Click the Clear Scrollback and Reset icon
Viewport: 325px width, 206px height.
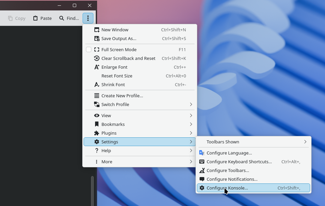(96, 58)
